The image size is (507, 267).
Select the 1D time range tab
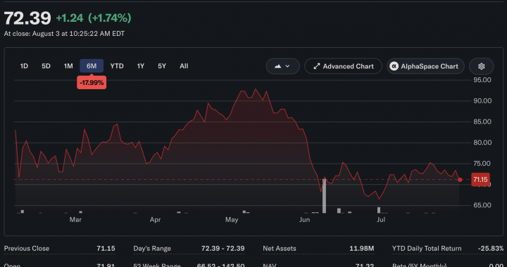tap(24, 66)
